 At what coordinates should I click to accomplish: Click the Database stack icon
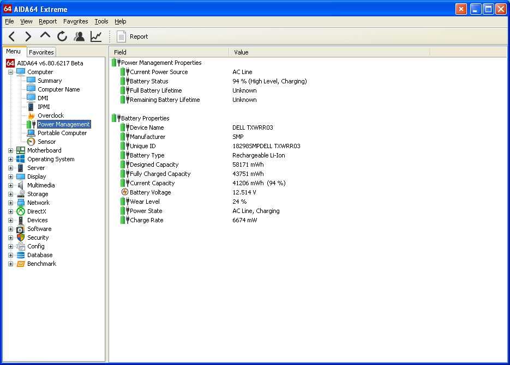(x=21, y=255)
